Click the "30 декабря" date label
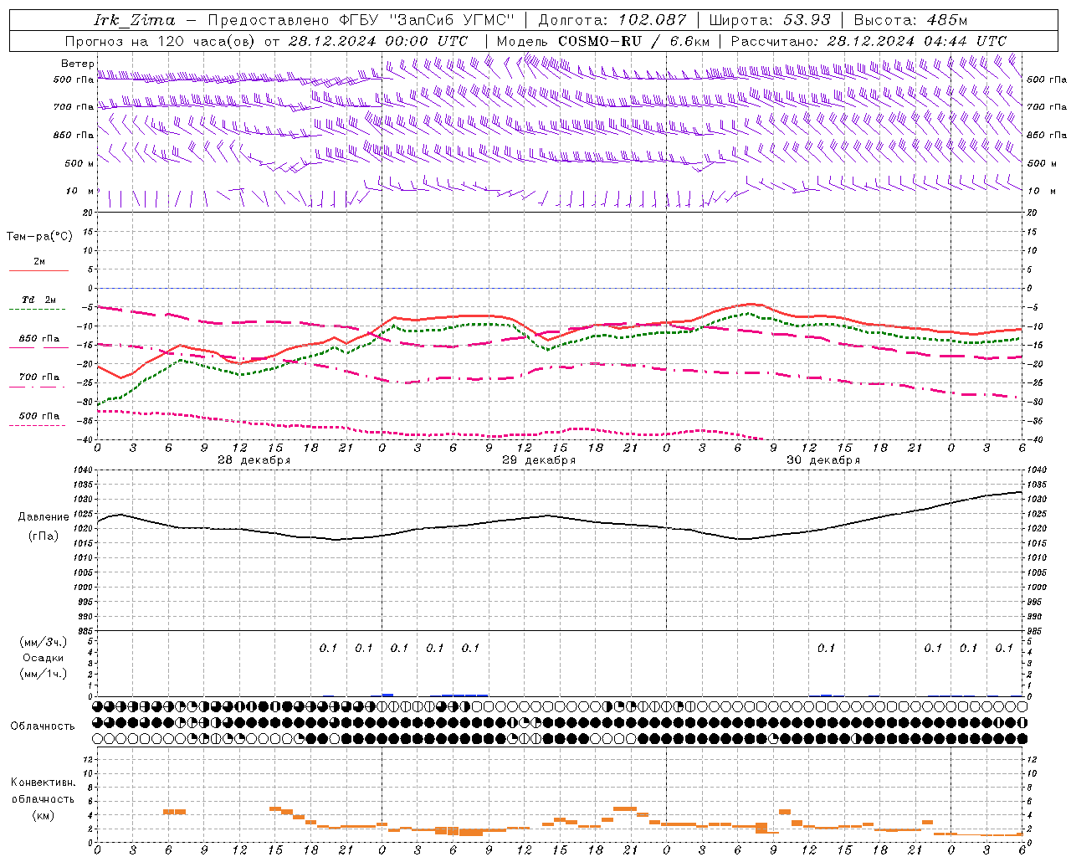This screenshot has height=857, width=1071. [822, 460]
